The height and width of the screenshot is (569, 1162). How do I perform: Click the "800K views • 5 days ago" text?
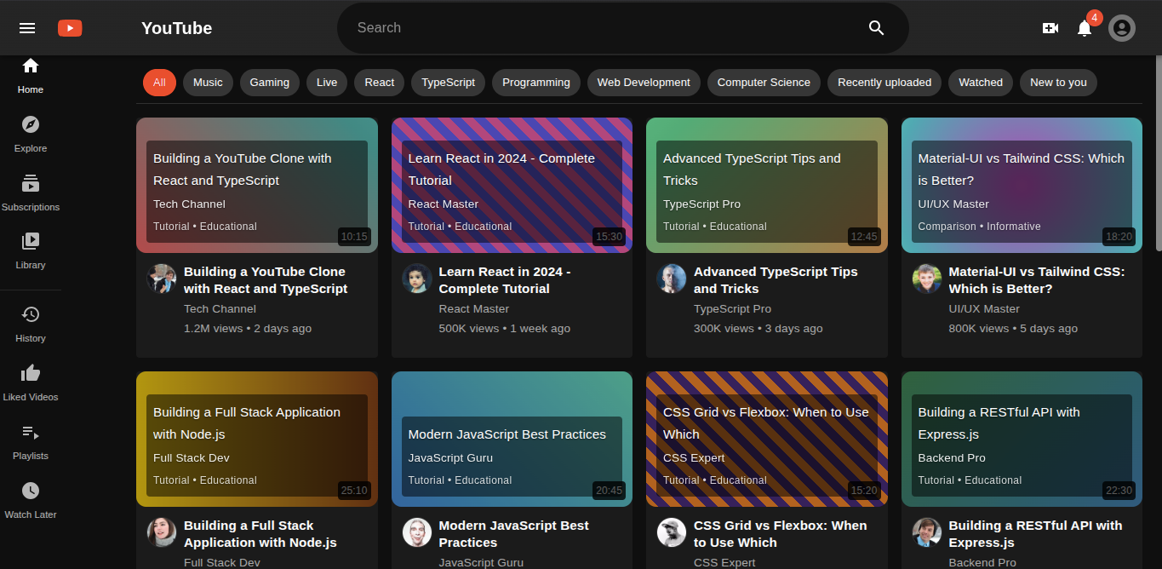click(x=1013, y=328)
